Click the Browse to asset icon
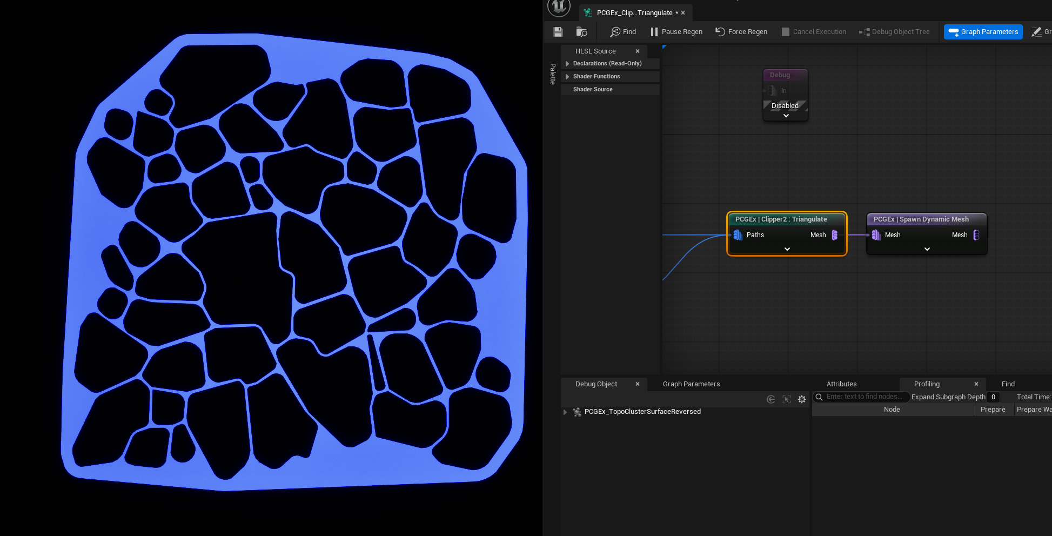This screenshot has height=536, width=1052. pyautogui.click(x=581, y=32)
